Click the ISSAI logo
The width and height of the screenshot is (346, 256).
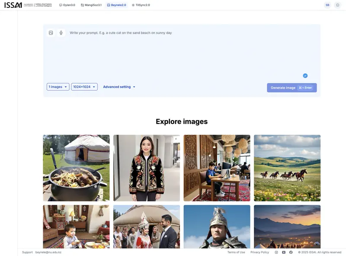(13, 5)
